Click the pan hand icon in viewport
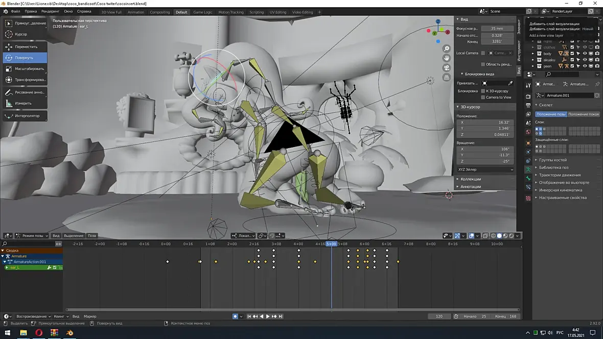 447,58
